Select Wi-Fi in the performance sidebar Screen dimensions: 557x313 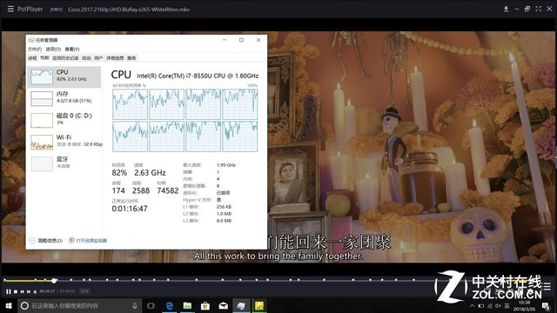tap(64, 142)
